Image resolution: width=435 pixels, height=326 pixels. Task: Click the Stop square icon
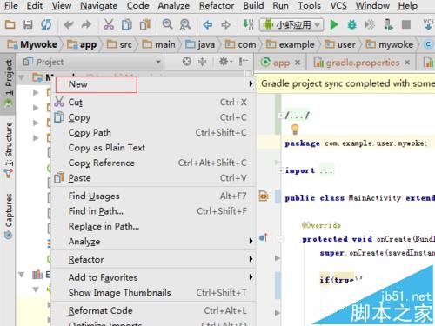pyautogui.click(x=406, y=24)
